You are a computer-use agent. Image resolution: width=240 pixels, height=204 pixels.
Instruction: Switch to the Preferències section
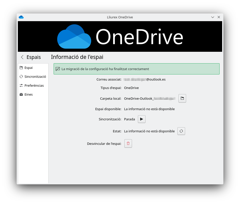click(x=34, y=86)
